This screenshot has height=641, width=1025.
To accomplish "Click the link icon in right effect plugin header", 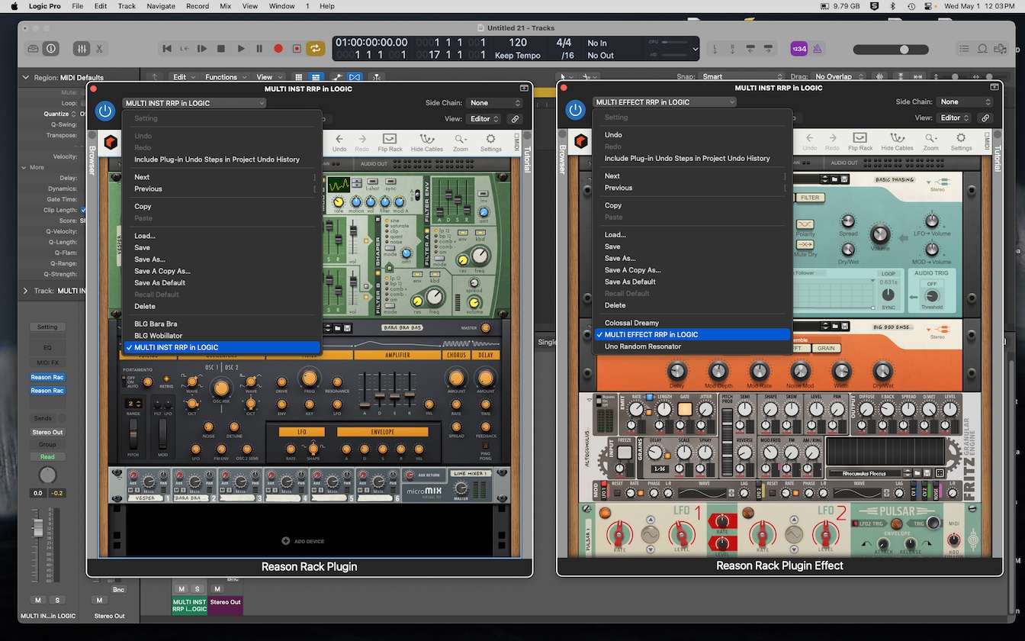I will (x=985, y=118).
